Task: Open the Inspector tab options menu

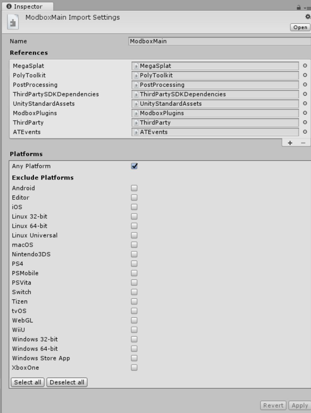Action: 307,8
